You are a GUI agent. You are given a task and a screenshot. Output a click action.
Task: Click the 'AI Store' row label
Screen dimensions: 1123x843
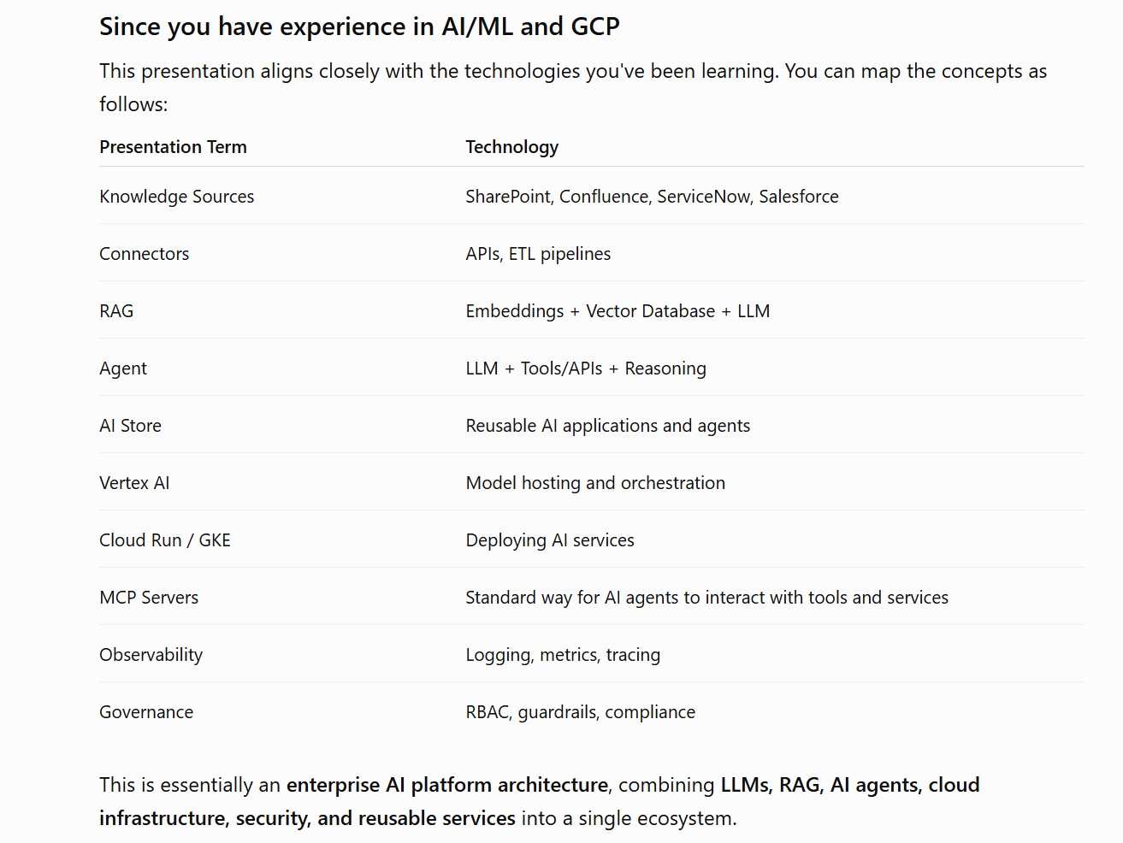pos(130,426)
